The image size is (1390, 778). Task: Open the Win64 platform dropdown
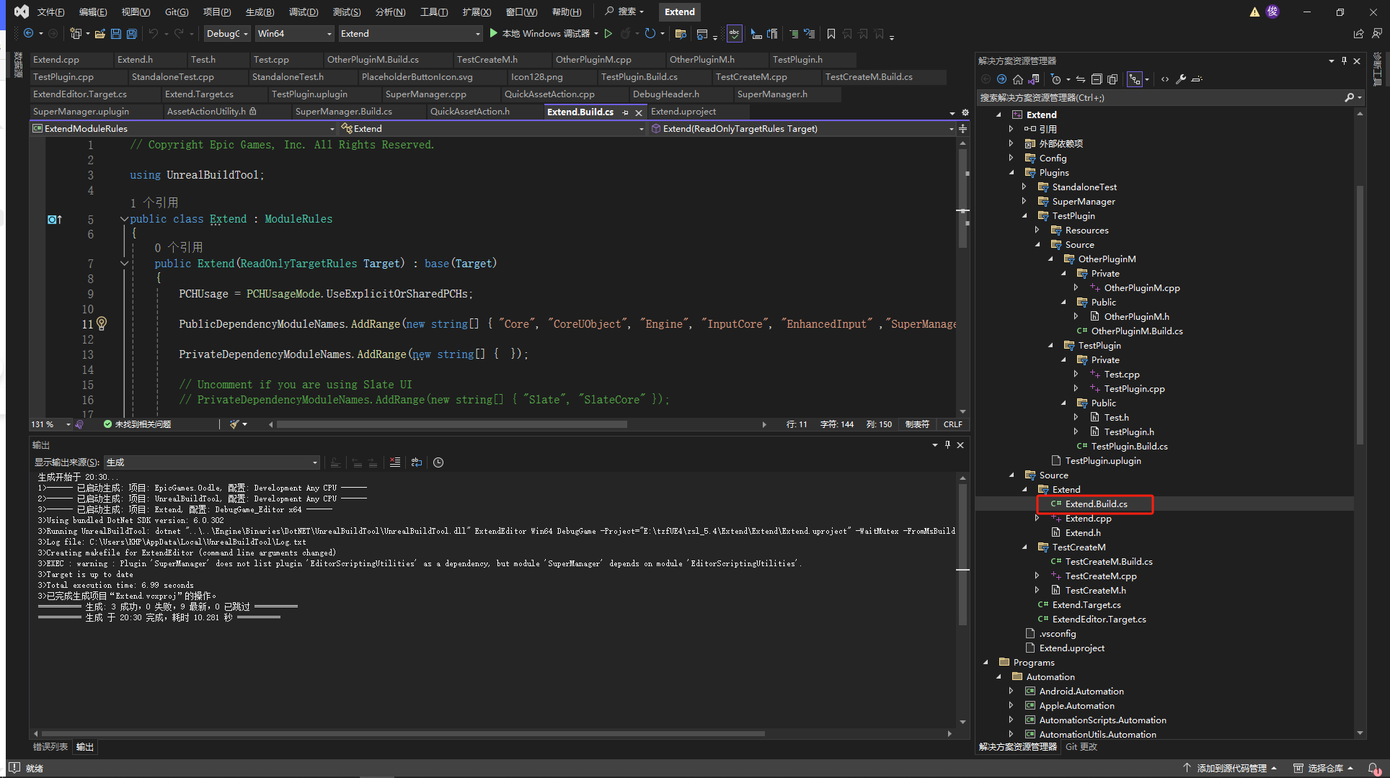294,34
